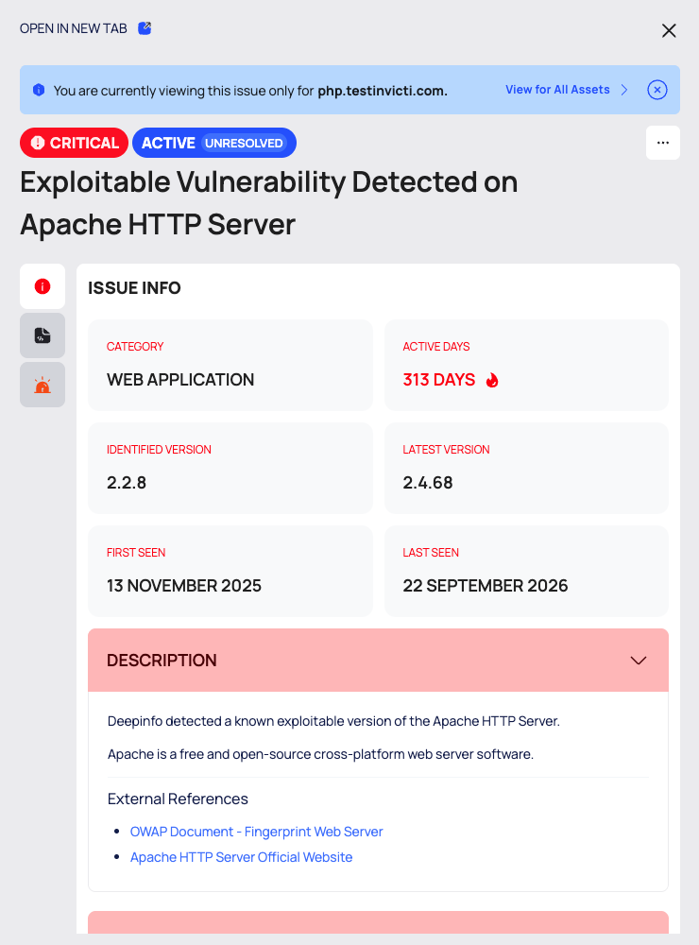Click the blue info icon in banner
The height and width of the screenshot is (945, 699).
click(39, 90)
